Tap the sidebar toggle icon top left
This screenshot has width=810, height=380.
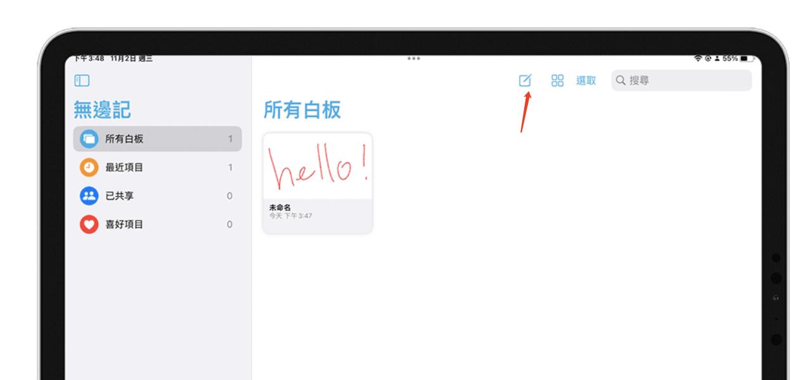pyautogui.click(x=82, y=80)
